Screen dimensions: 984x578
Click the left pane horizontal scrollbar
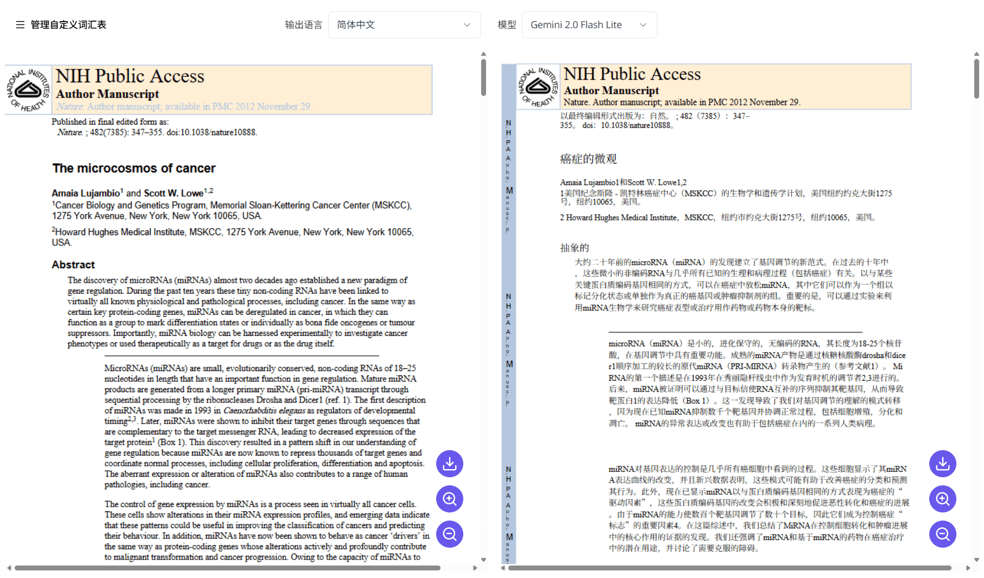click(x=228, y=568)
